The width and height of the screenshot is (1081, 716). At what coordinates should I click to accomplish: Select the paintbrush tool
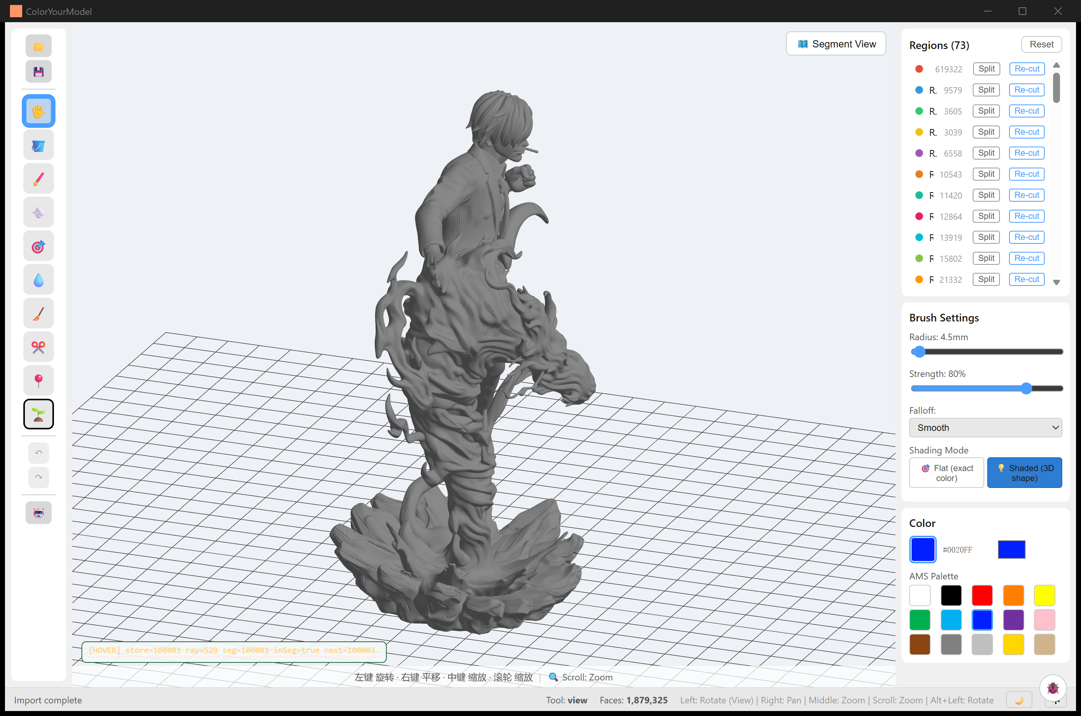pos(38,179)
